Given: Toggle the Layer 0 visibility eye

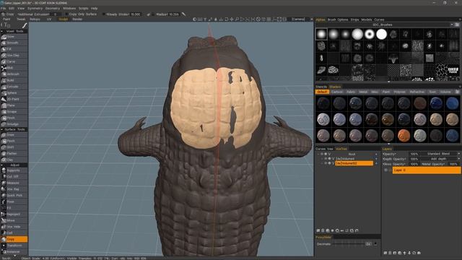Looking at the screenshot, I should coord(385,170).
